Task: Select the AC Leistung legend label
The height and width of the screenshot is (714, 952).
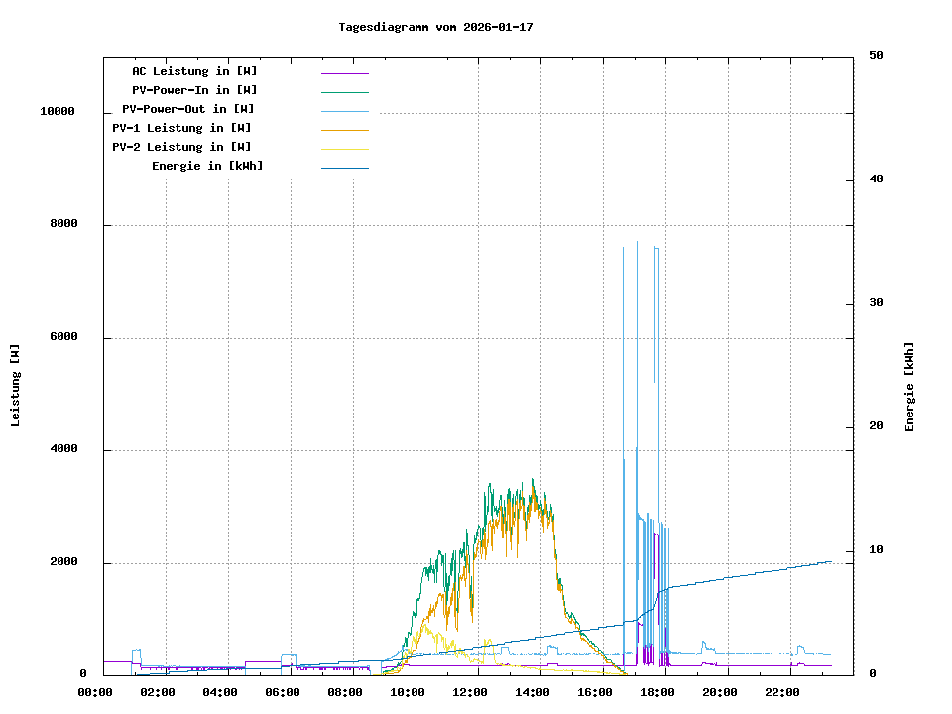Action: coord(194,71)
